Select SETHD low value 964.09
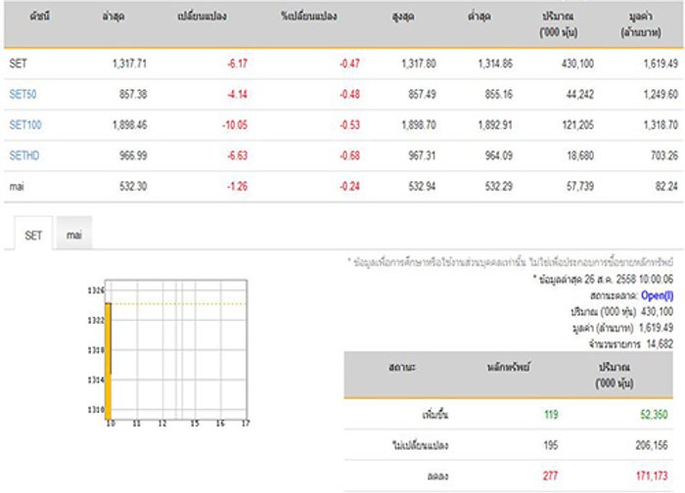Viewport: 685px width, 493px height. (498, 156)
